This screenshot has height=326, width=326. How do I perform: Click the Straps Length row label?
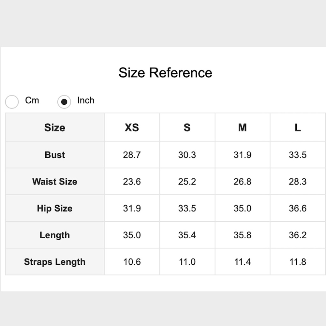click(55, 262)
